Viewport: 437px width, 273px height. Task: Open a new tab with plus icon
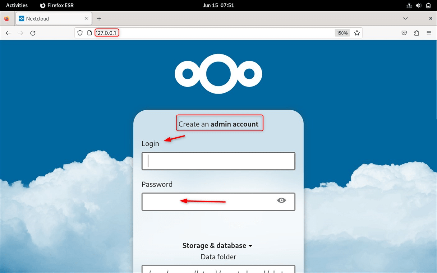(x=99, y=19)
